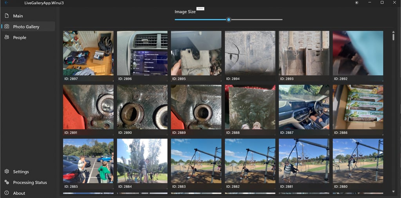Open photo thumbnail ID: 2897
The height and width of the screenshot is (198, 401).
coord(88,56)
